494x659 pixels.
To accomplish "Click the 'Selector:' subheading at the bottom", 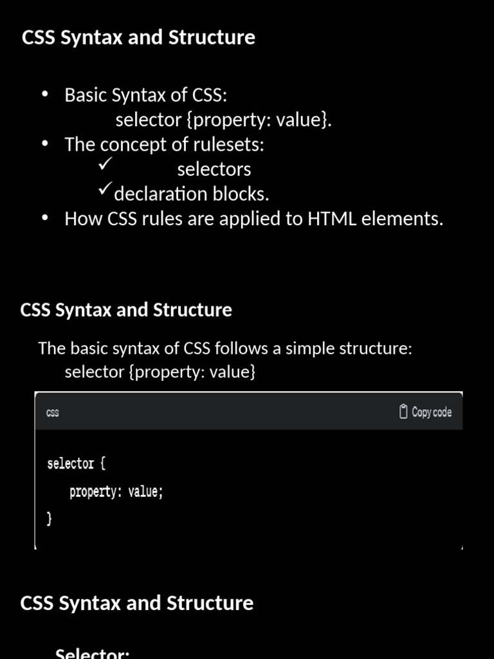I will (93, 654).
